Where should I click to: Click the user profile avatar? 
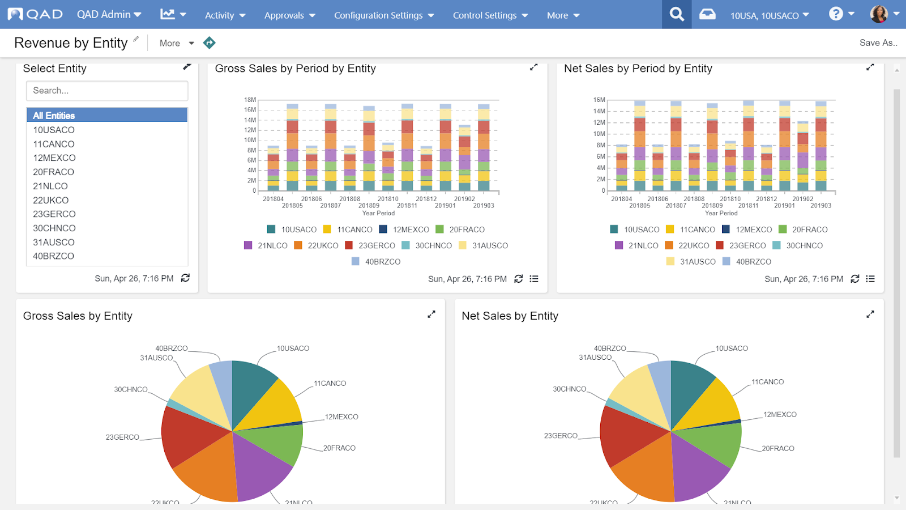(x=879, y=14)
